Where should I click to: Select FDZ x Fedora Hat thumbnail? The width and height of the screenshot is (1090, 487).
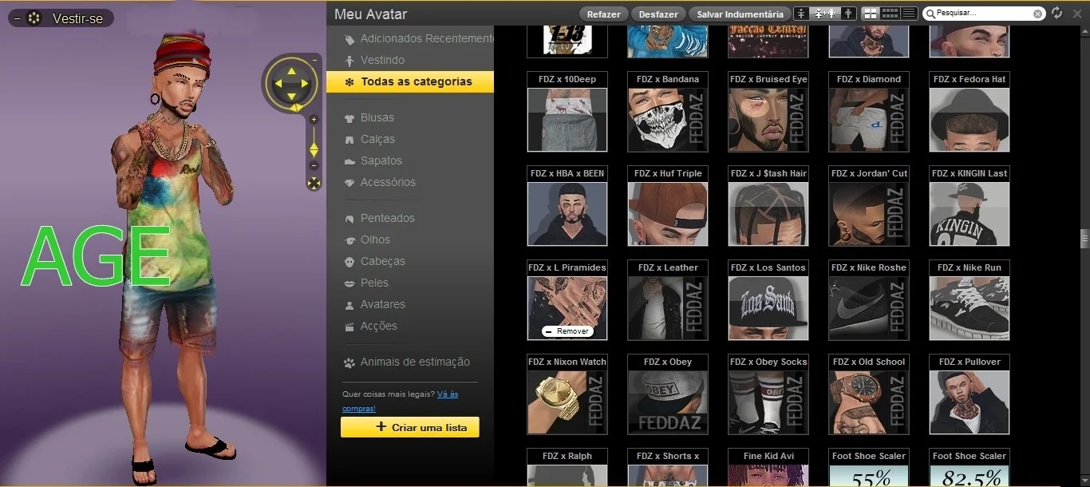click(x=970, y=119)
